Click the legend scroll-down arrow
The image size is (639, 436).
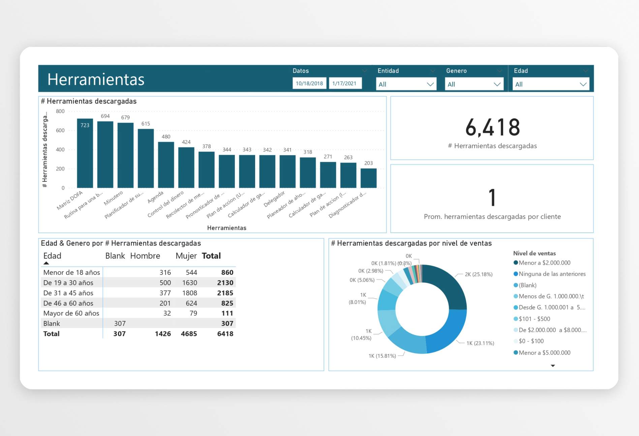pos(553,366)
